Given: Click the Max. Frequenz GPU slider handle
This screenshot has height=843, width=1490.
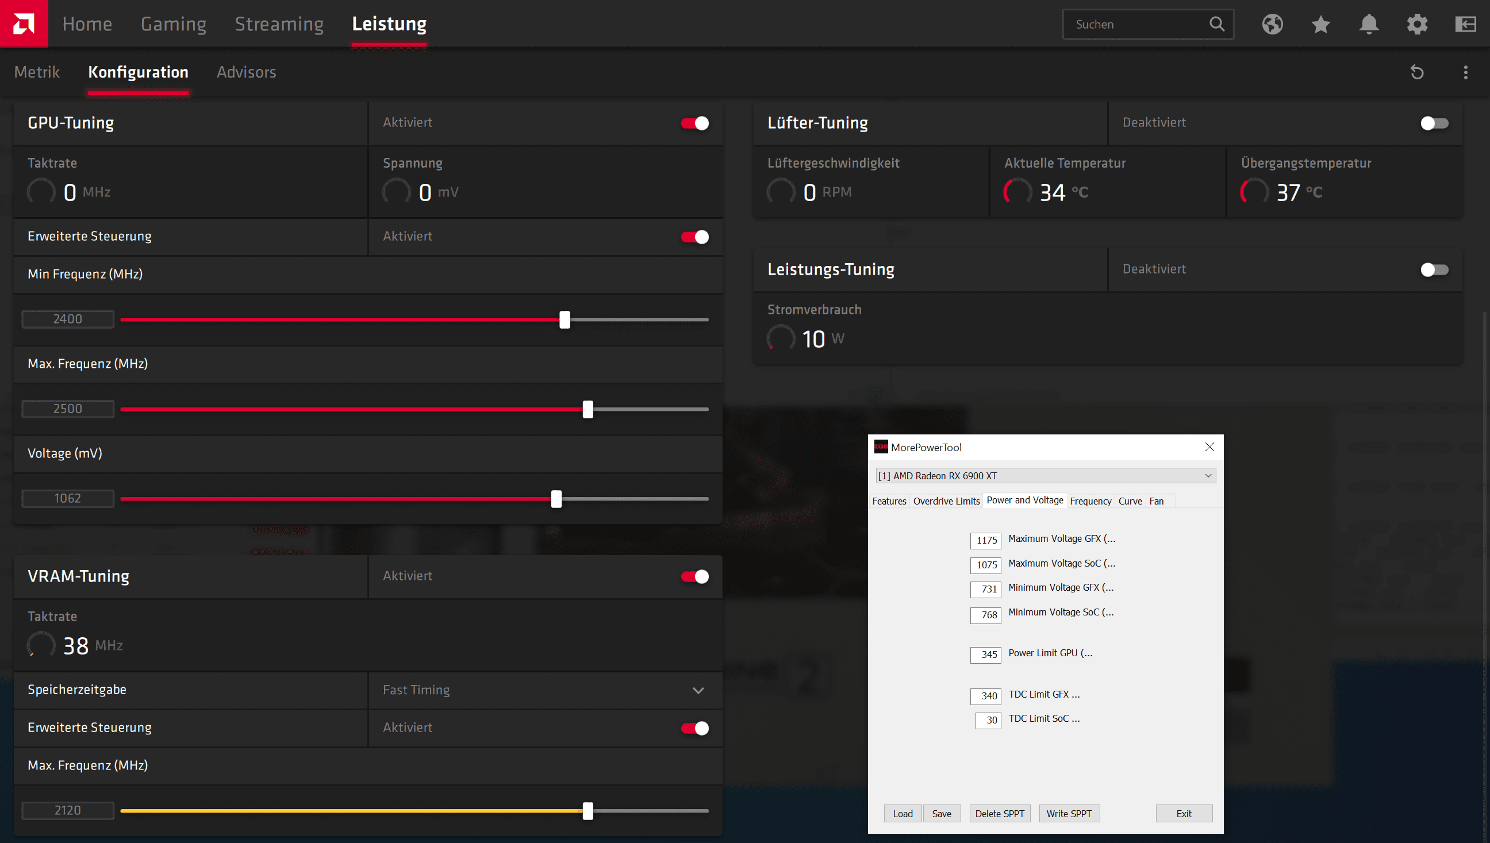Looking at the screenshot, I should click(587, 409).
